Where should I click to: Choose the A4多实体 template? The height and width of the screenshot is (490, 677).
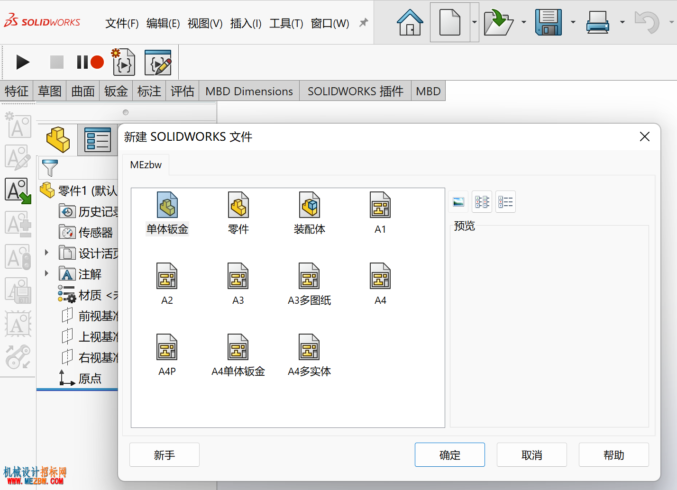coord(309,355)
